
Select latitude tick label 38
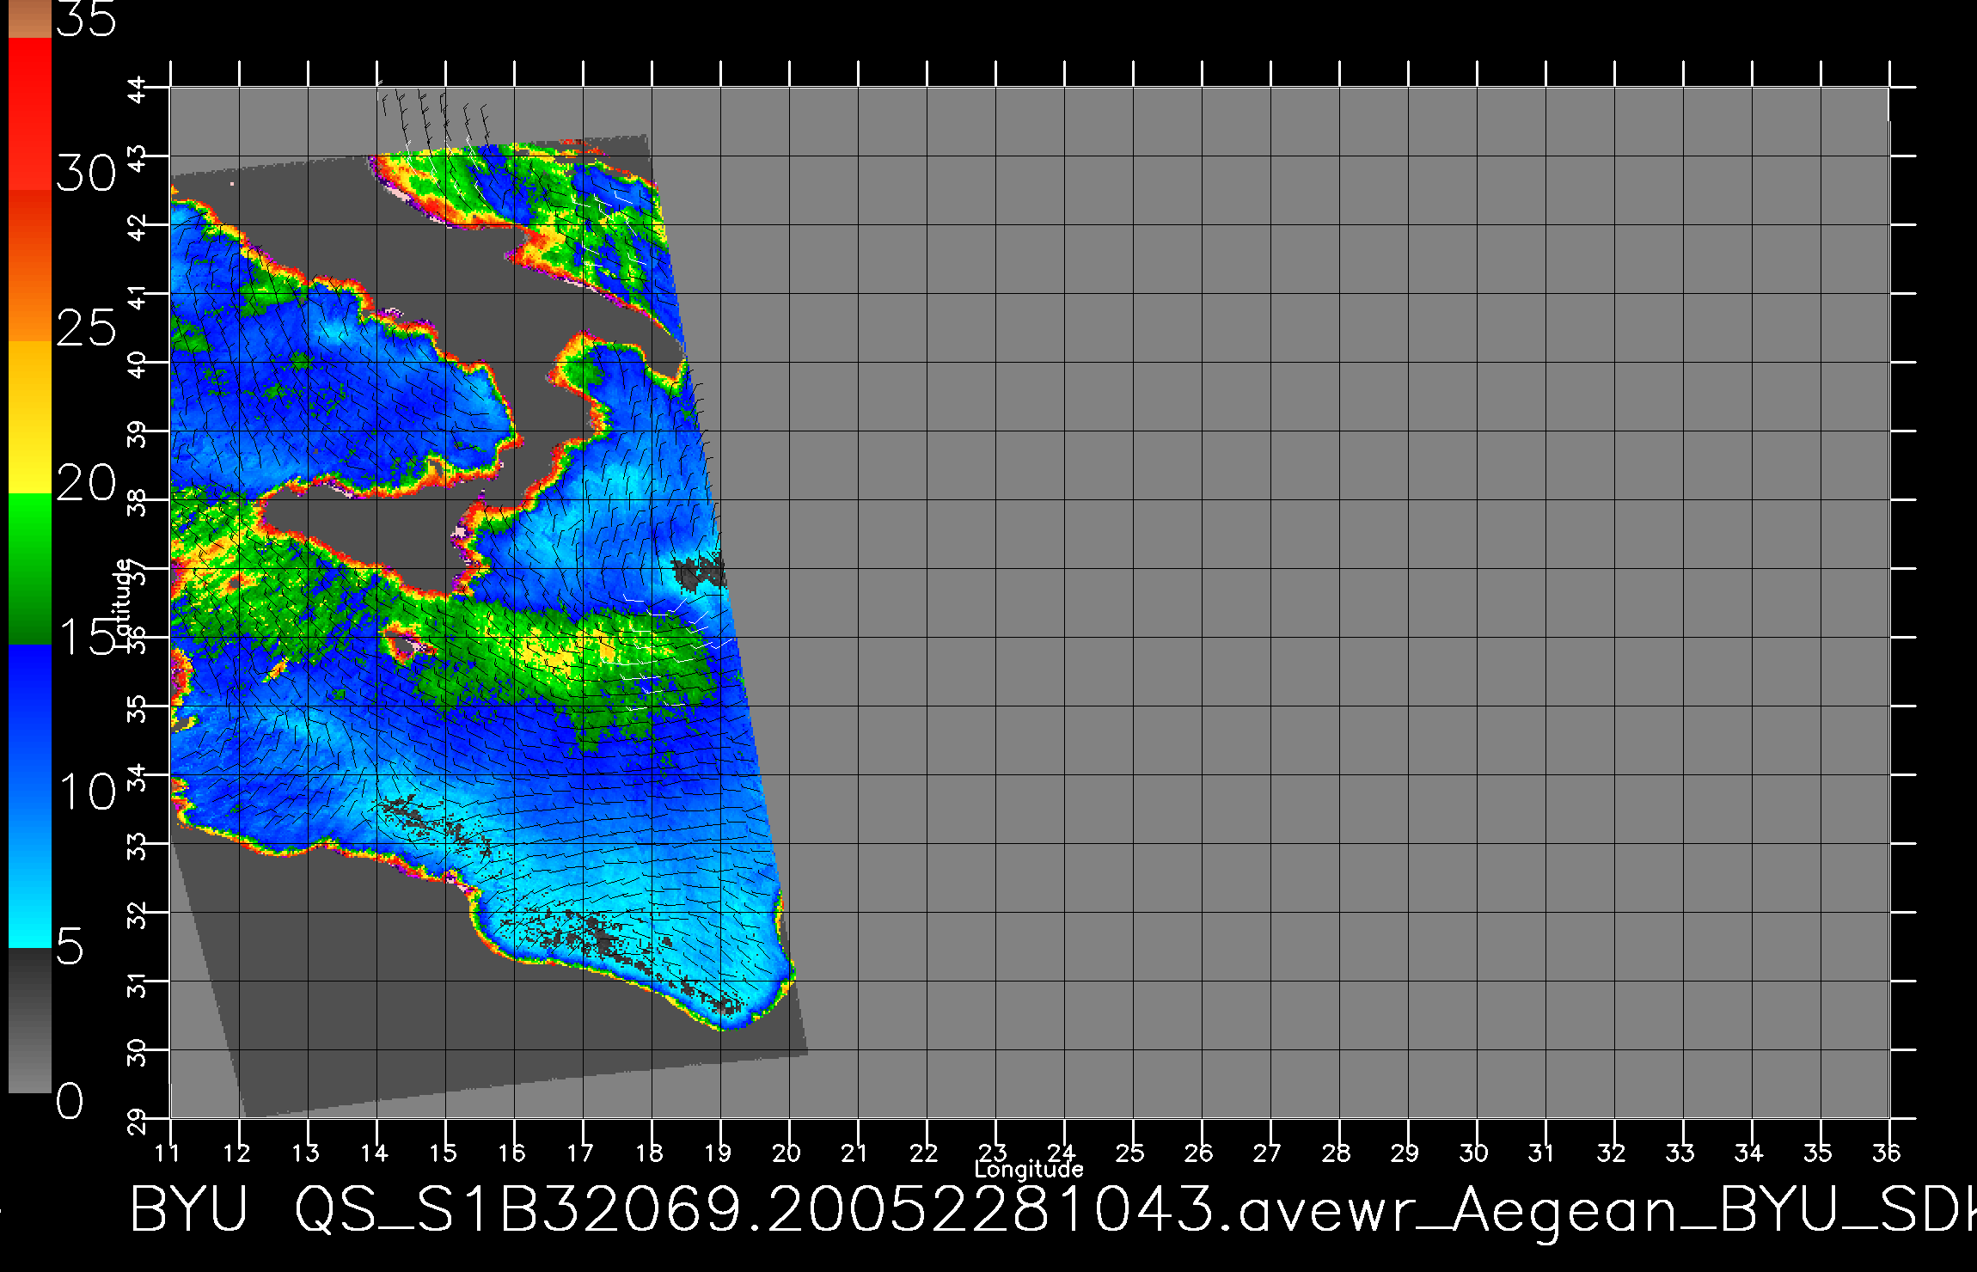coord(138,502)
